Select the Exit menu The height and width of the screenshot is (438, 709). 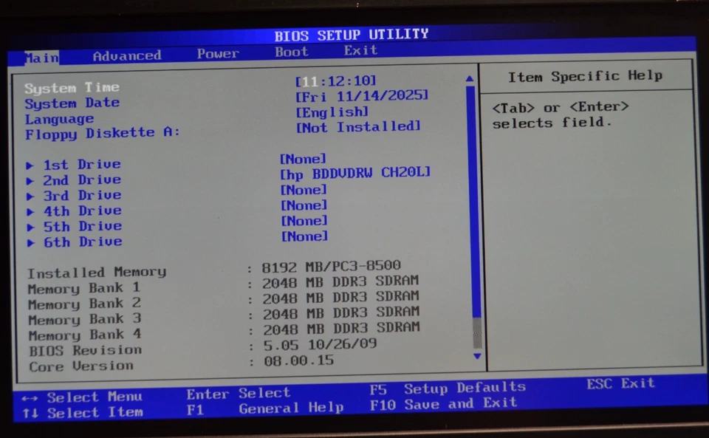click(x=360, y=51)
